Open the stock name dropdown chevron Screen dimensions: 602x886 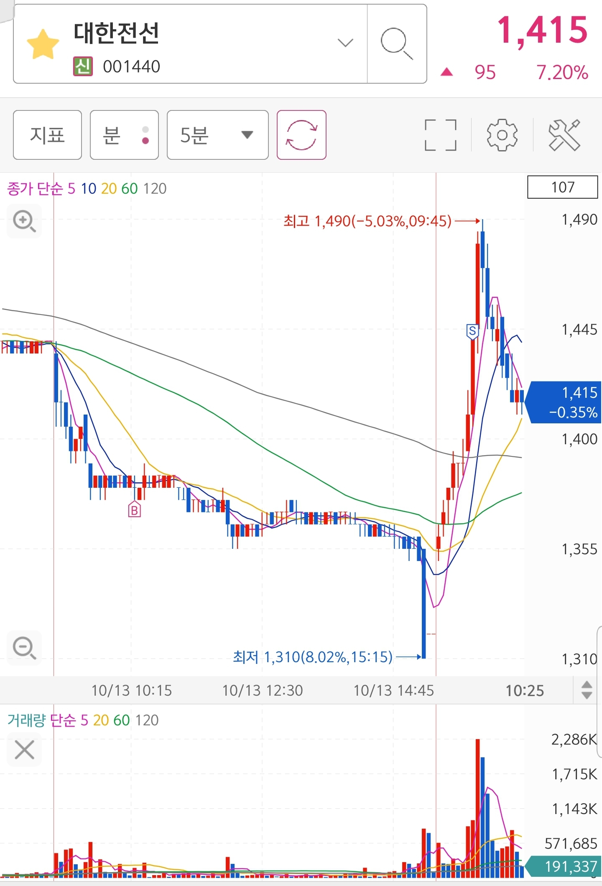click(345, 43)
